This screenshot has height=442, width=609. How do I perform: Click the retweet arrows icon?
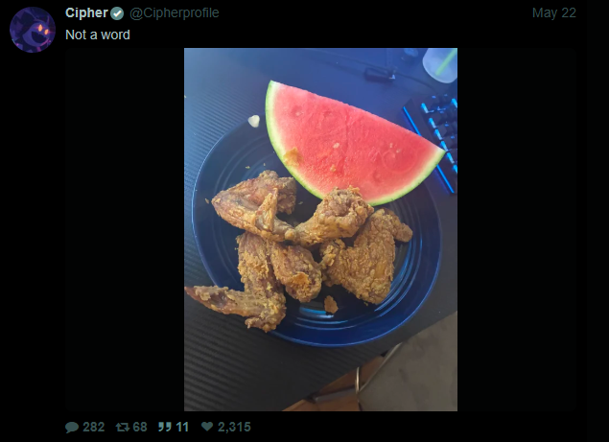click(123, 428)
